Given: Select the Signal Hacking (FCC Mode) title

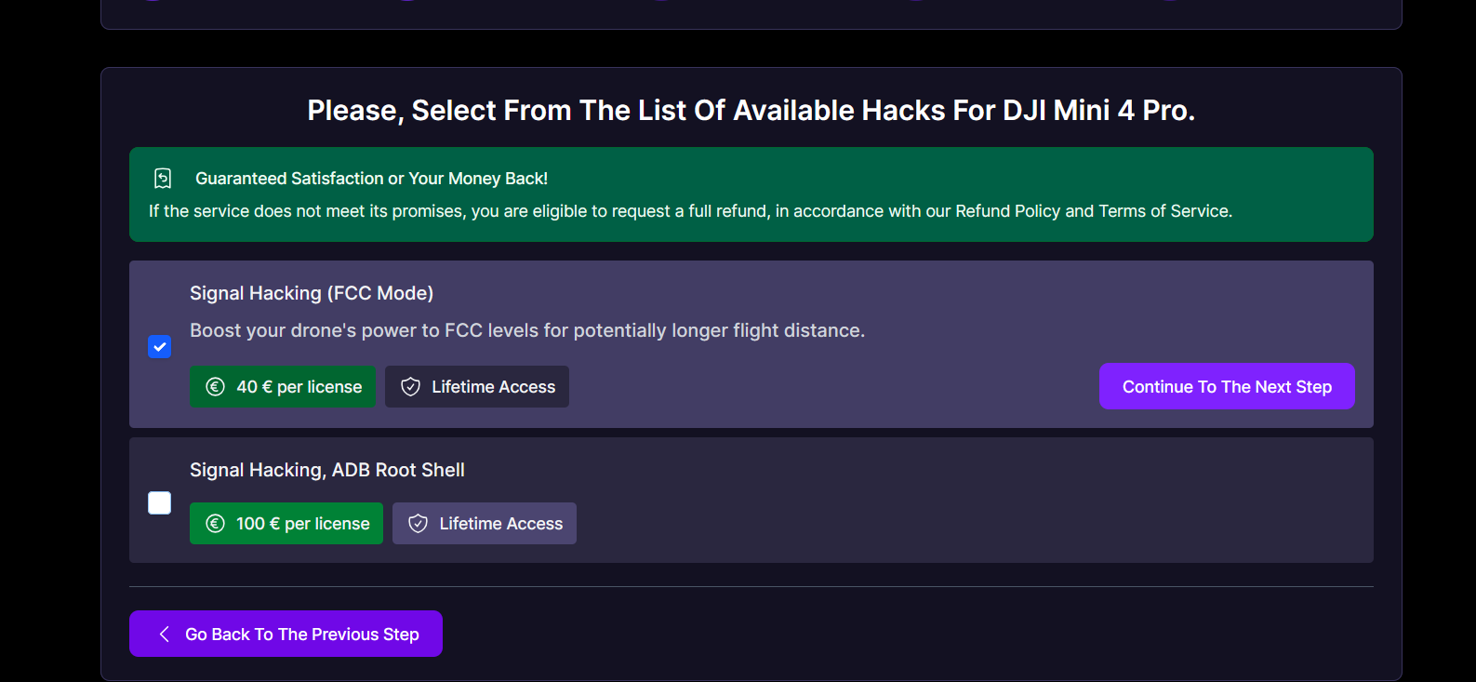Looking at the screenshot, I should click(x=312, y=293).
